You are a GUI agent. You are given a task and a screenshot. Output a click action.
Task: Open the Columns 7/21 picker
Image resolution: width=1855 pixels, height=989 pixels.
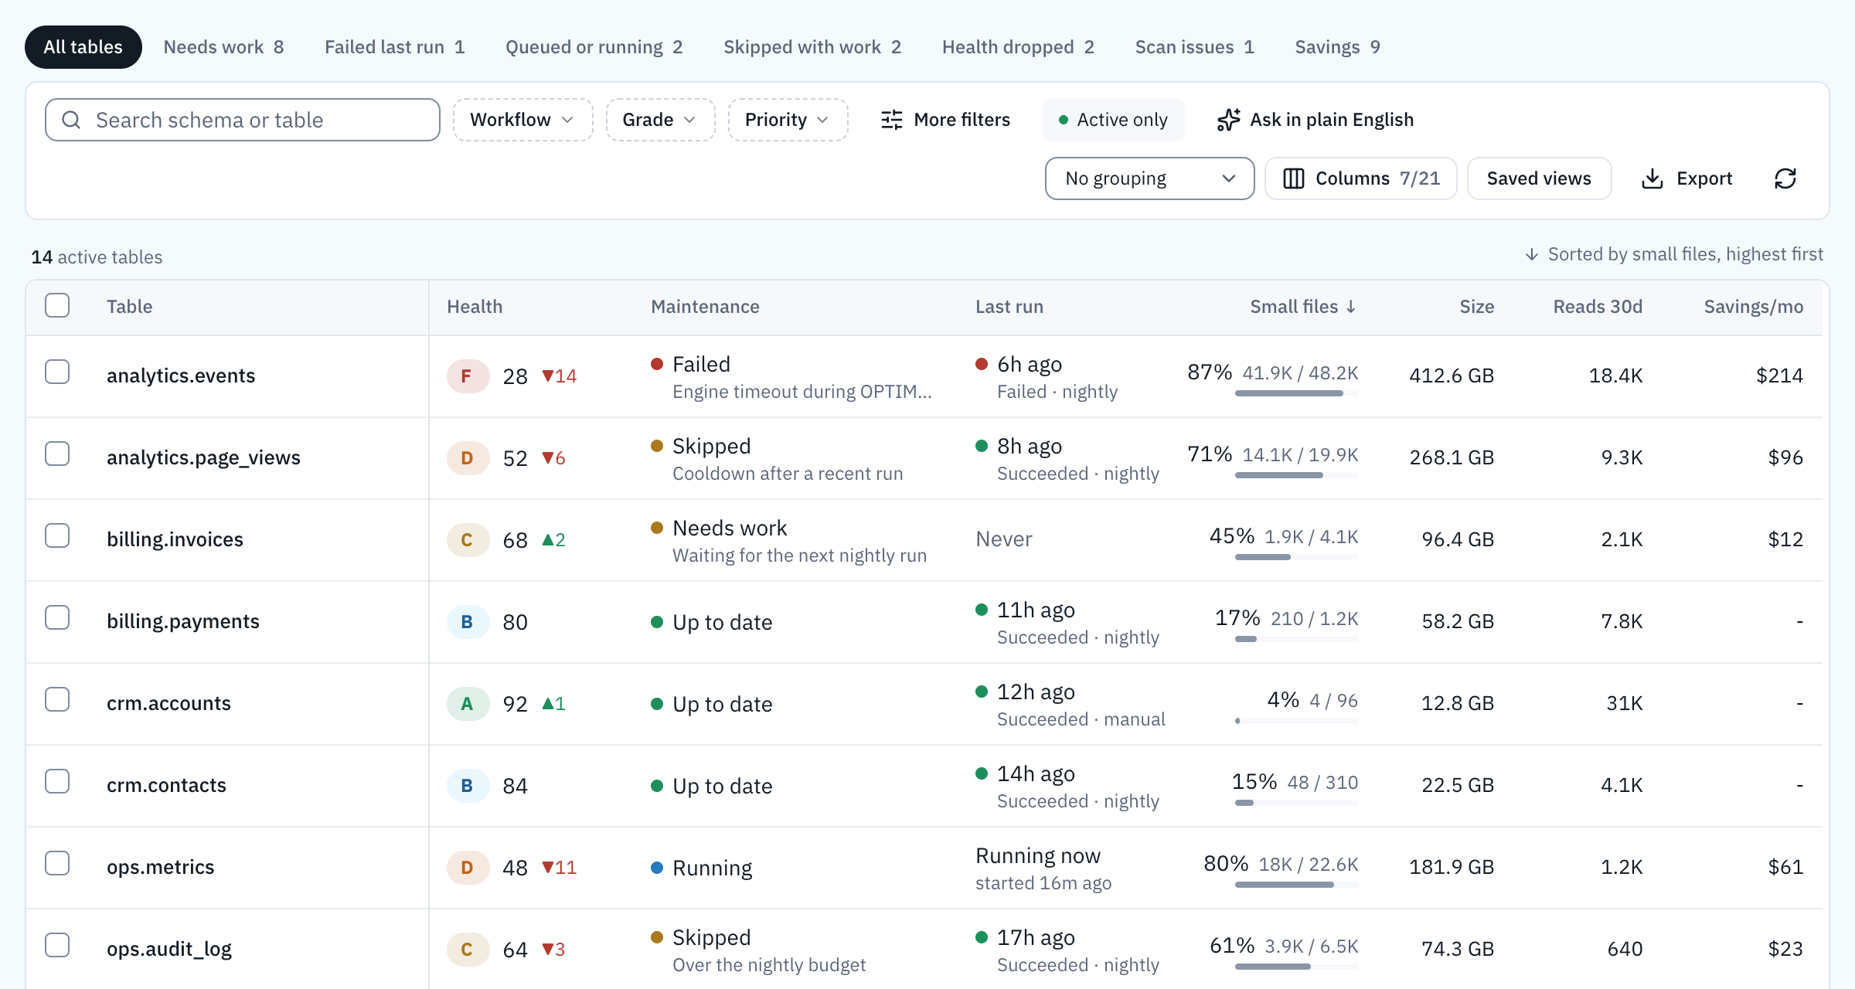[x=1360, y=178]
